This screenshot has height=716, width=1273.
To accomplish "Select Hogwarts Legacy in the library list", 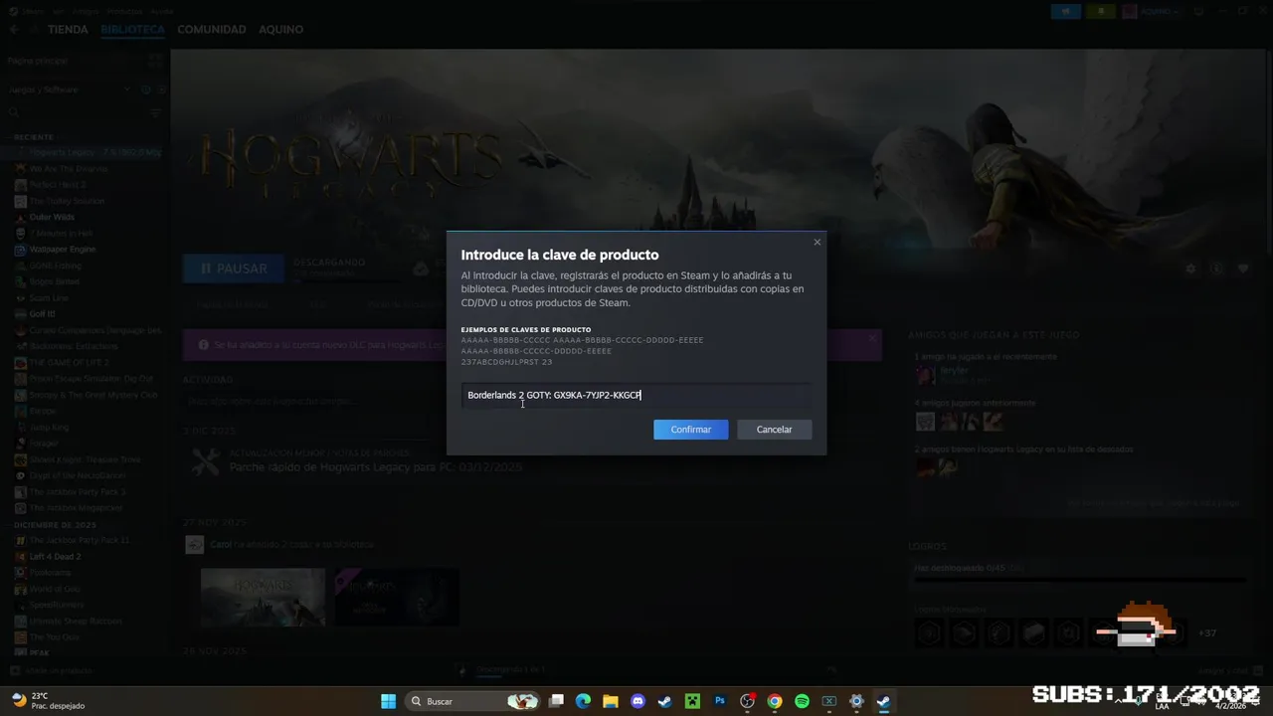I will (84, 152).
